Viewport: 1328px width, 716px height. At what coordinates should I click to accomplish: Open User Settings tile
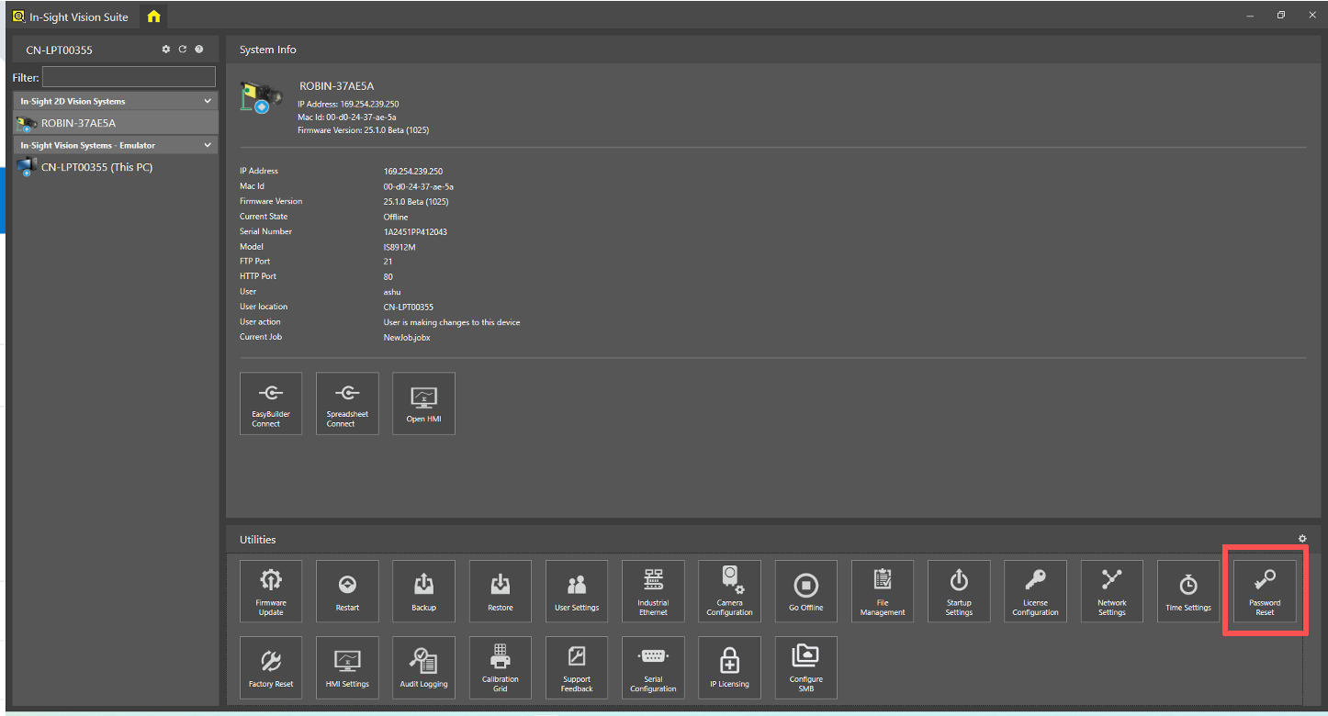[x=577, y=591]
